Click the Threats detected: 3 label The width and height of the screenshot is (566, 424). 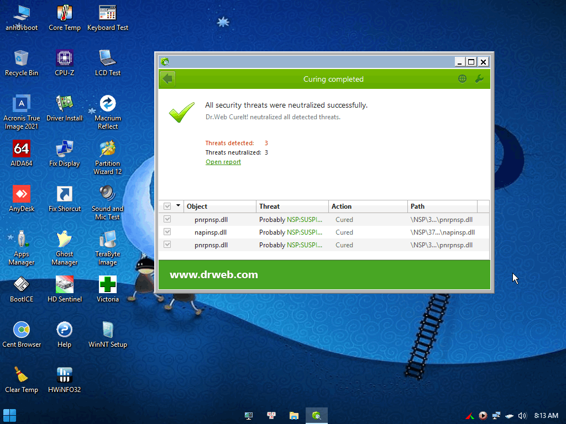coord(237,143)
